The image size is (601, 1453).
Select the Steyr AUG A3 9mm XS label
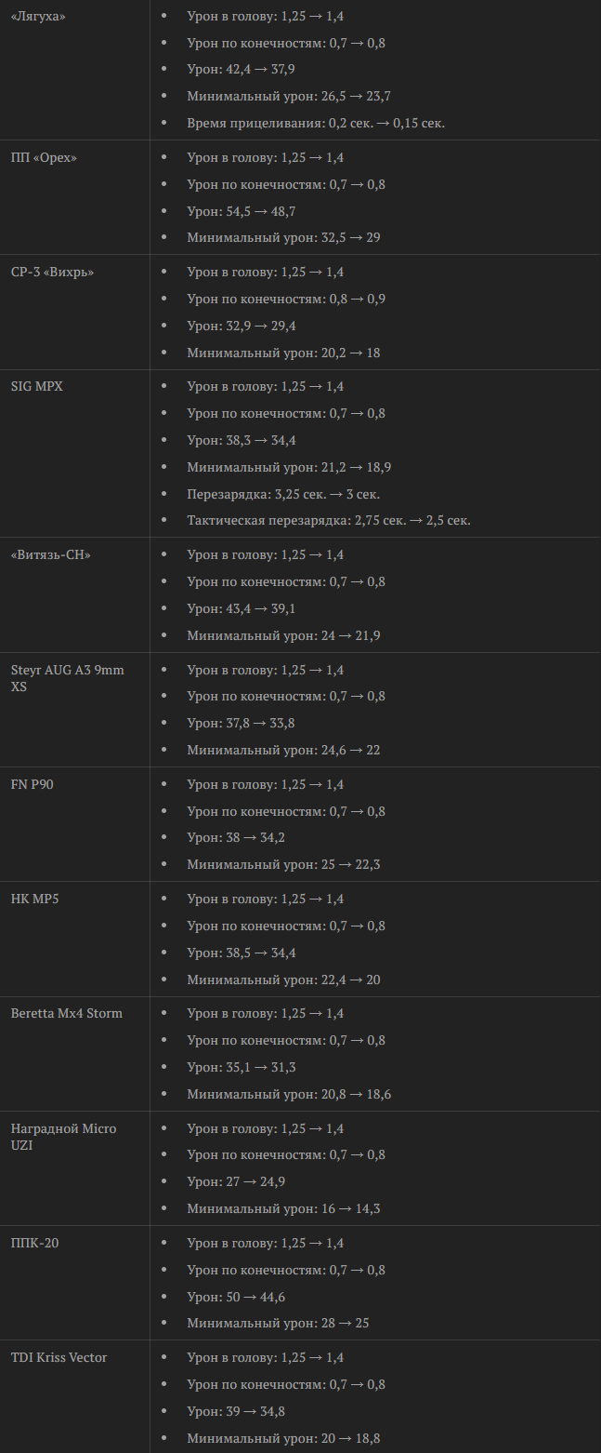[68, 678]
